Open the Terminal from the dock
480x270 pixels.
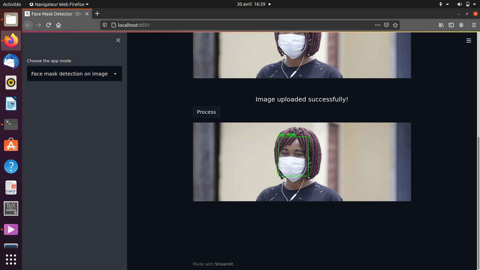(x=11, y=124)
